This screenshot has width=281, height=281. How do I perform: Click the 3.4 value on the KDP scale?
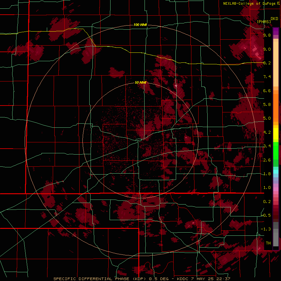tap(267, 146)
